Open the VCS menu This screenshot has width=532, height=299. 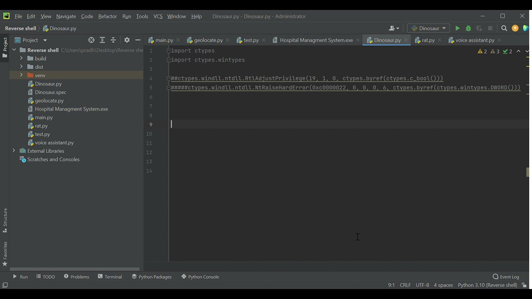pyautogui.click(x=158, y=16)
